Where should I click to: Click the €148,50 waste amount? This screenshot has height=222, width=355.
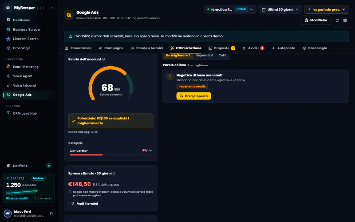(x=79, y=184)
